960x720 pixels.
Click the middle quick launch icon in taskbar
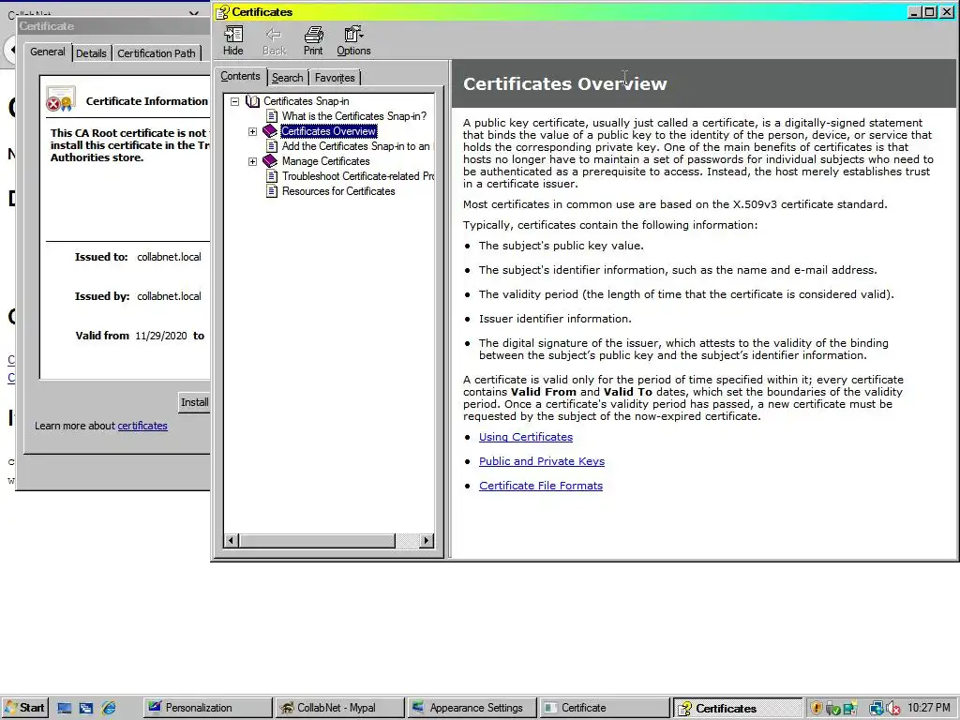click(x=86, y=708)
